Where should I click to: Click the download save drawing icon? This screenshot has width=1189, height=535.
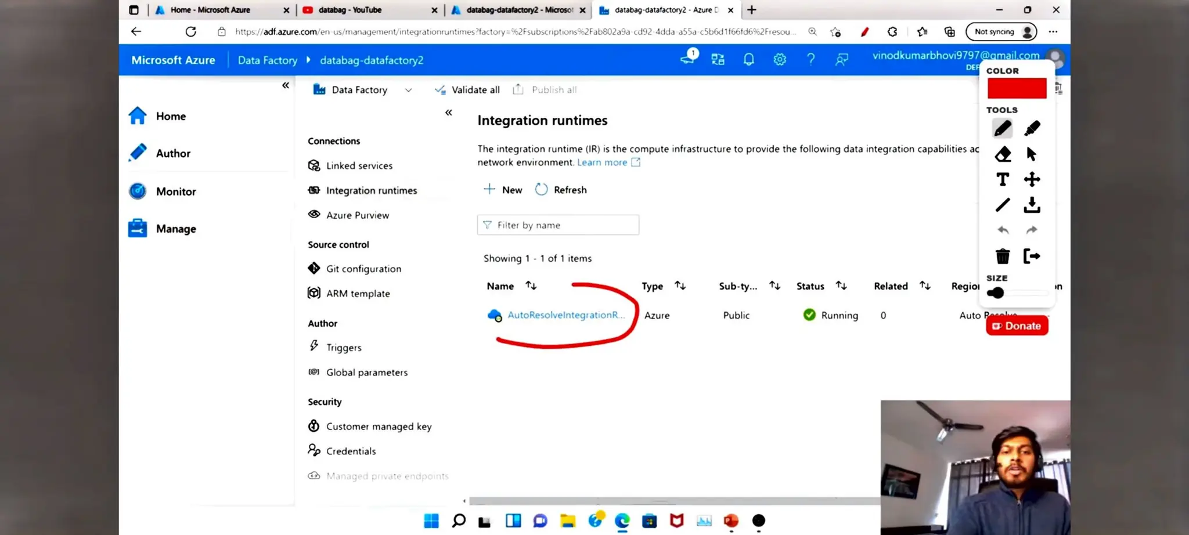[x=1032, y=205]
